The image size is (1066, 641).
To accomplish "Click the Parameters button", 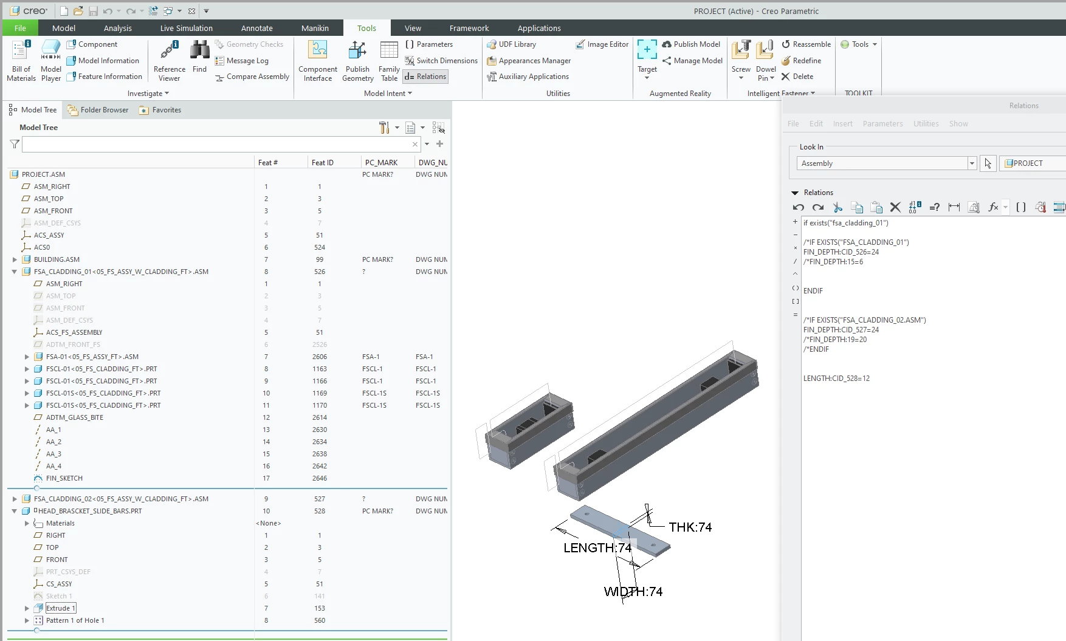I will 429,44.
